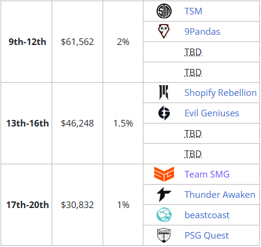The image size is (261, 247).
Task: Click the Shopify Rebellion logo icon
Action: click(164, 92)
